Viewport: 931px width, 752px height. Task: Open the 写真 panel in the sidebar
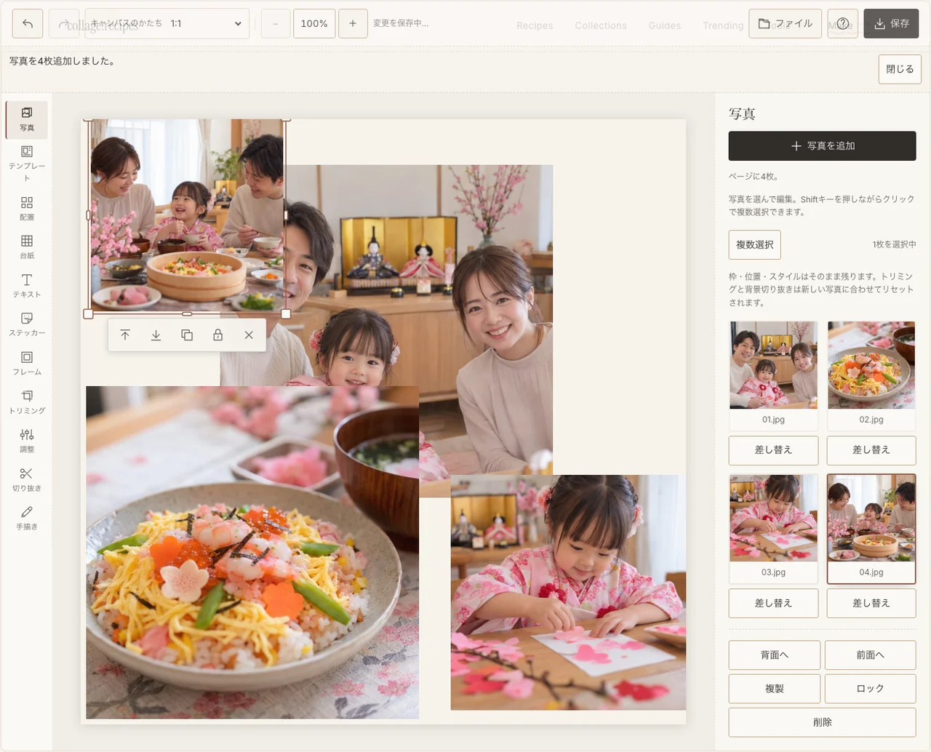point(27,119)
